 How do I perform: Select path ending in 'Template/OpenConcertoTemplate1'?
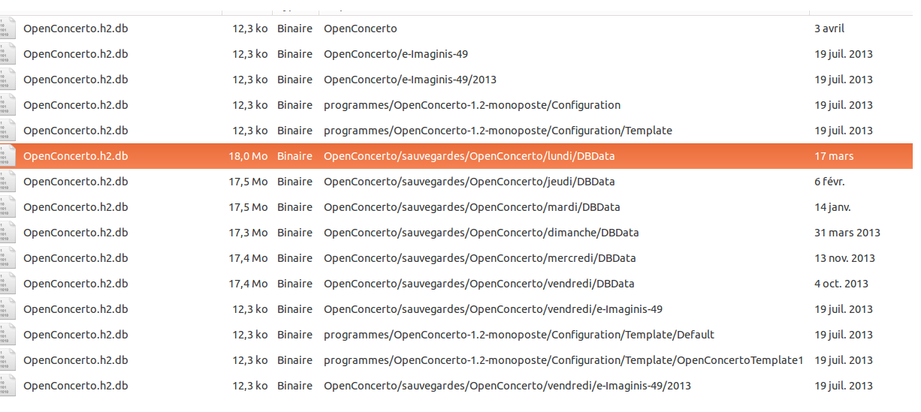coord(563,360)
